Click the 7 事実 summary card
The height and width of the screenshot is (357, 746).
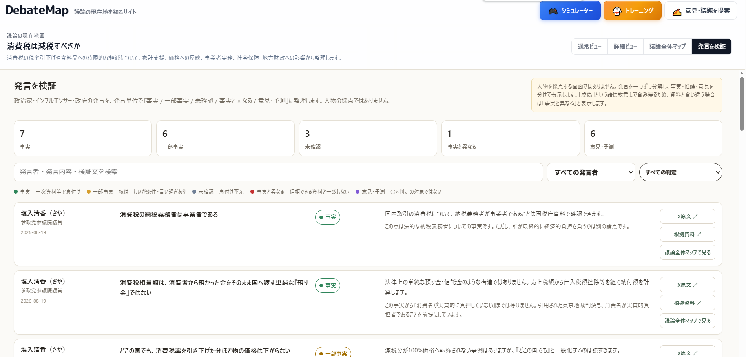(x=83, y=138)
